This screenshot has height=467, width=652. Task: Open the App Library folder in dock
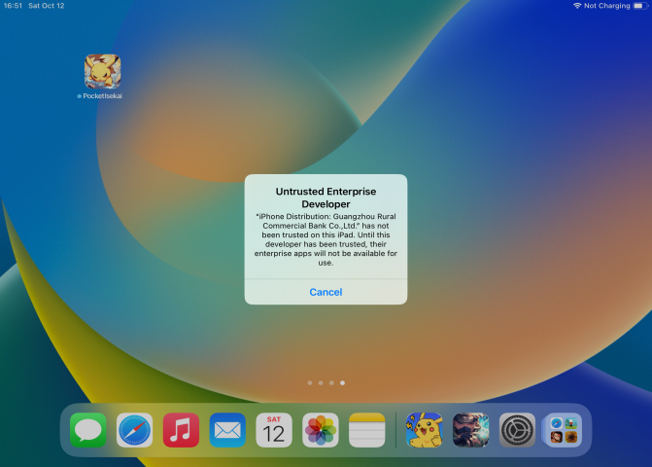(564, 430)
